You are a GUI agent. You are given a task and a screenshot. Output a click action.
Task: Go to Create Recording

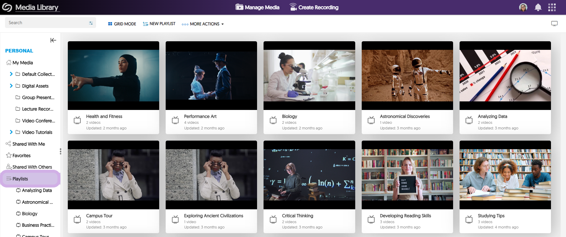(314, 7)
